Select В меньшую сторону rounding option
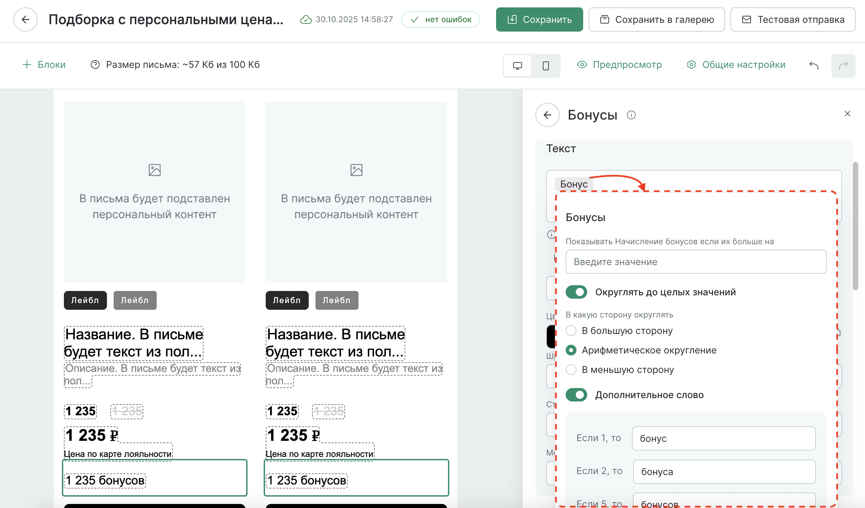 pos(571,370)
